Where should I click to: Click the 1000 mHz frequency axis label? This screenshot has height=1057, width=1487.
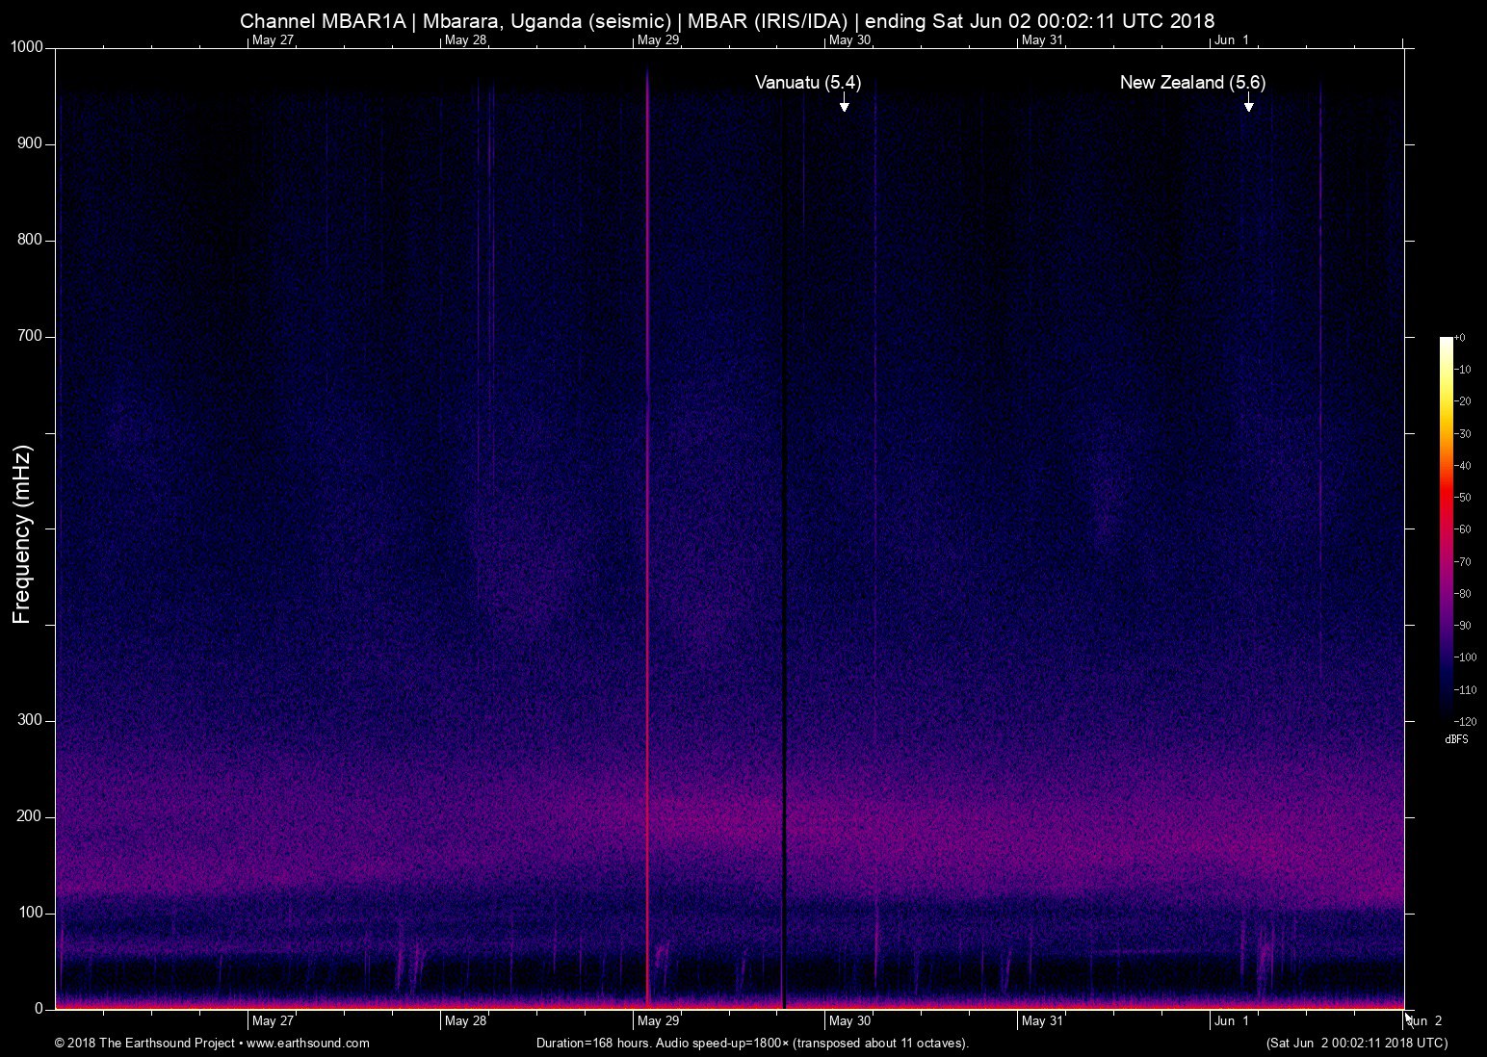click(x=26, y=47)
